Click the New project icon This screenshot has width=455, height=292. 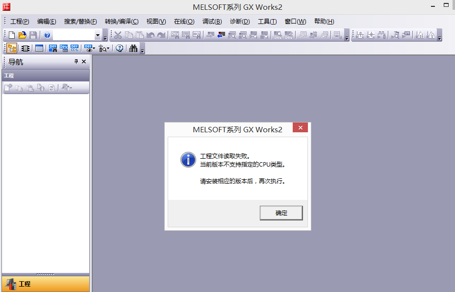12,35
